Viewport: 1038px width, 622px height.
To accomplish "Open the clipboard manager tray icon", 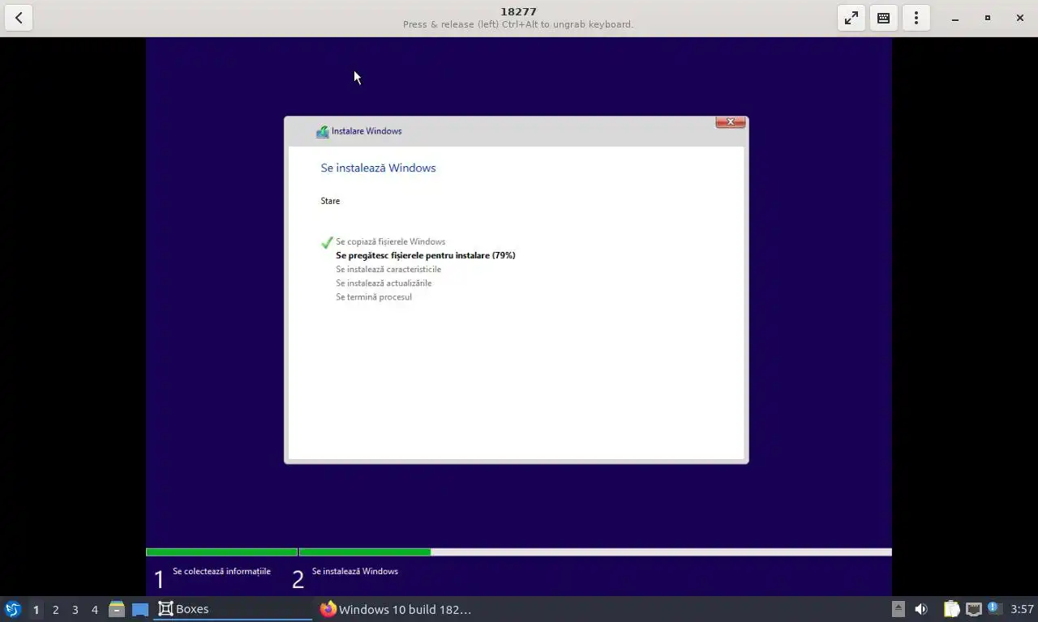I will pos(951,609).
